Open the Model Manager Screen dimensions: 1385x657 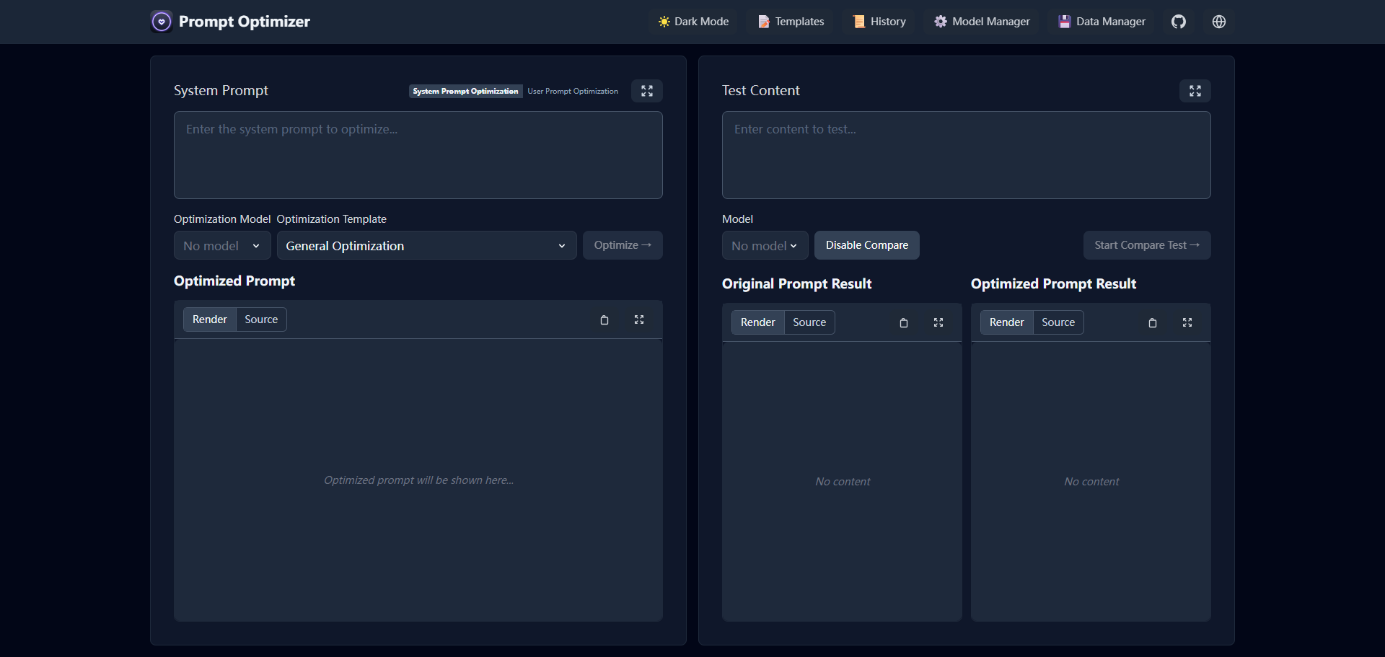pyautogui.click(x=982, y=22)
